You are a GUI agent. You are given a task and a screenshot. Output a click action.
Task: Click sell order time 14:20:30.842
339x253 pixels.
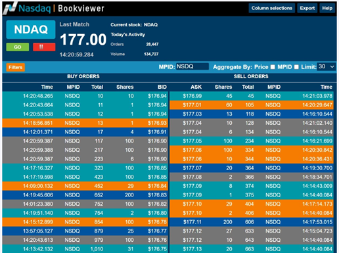point(317,150)
